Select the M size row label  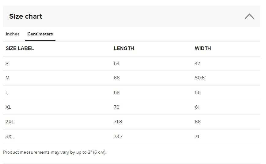tap(8, 78)
